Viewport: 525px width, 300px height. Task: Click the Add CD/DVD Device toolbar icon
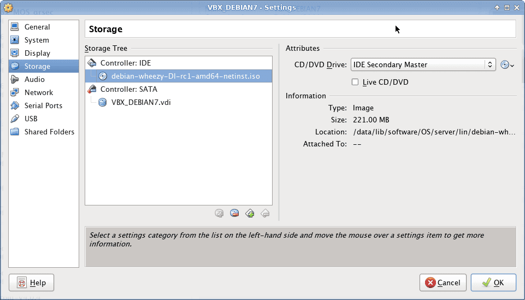219,213
